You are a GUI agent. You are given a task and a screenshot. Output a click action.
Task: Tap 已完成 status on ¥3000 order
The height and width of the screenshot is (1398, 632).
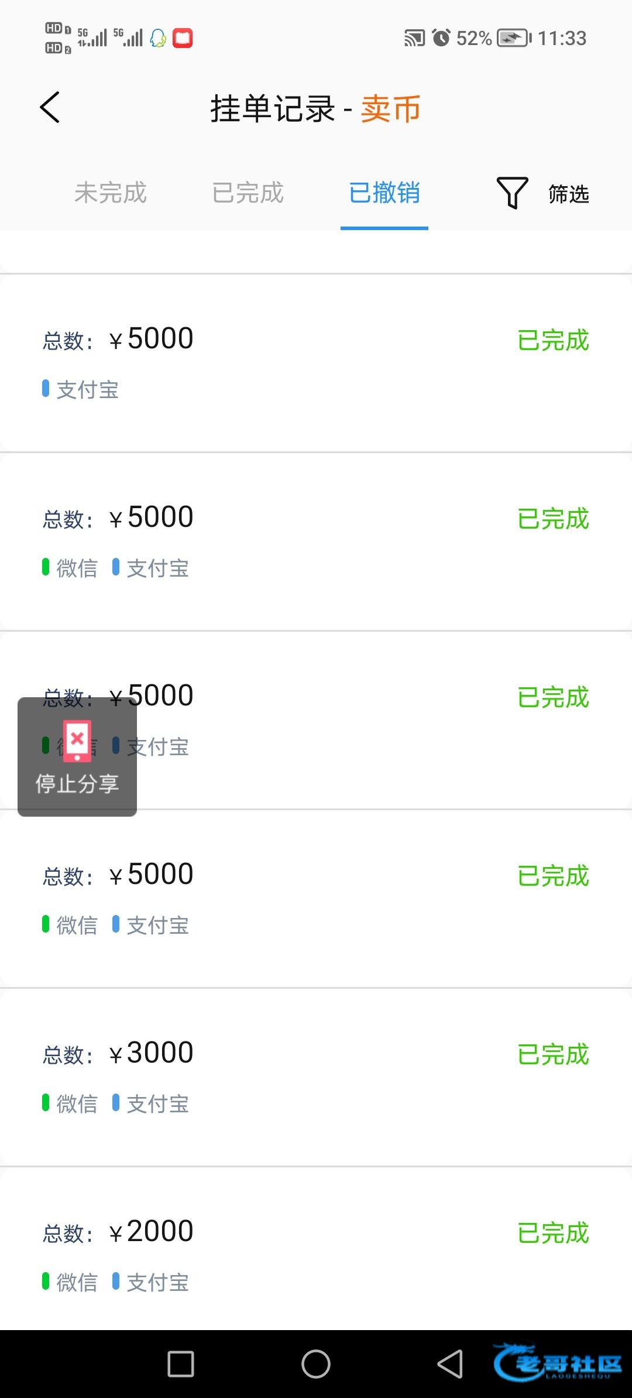(x=553, y=1055)
